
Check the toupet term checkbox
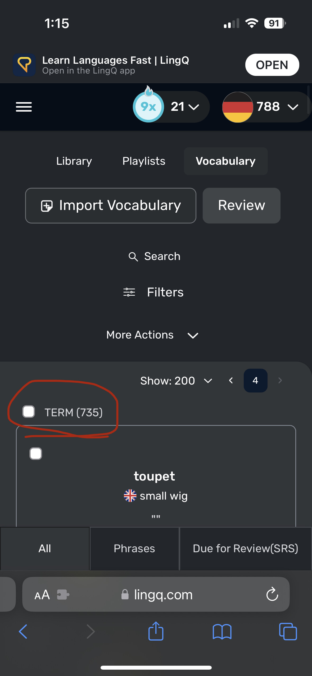[x=36, y=454]
